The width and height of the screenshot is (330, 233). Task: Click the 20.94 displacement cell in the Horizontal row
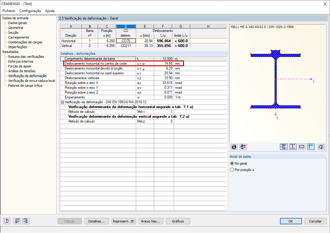click(x=145, y=41)
